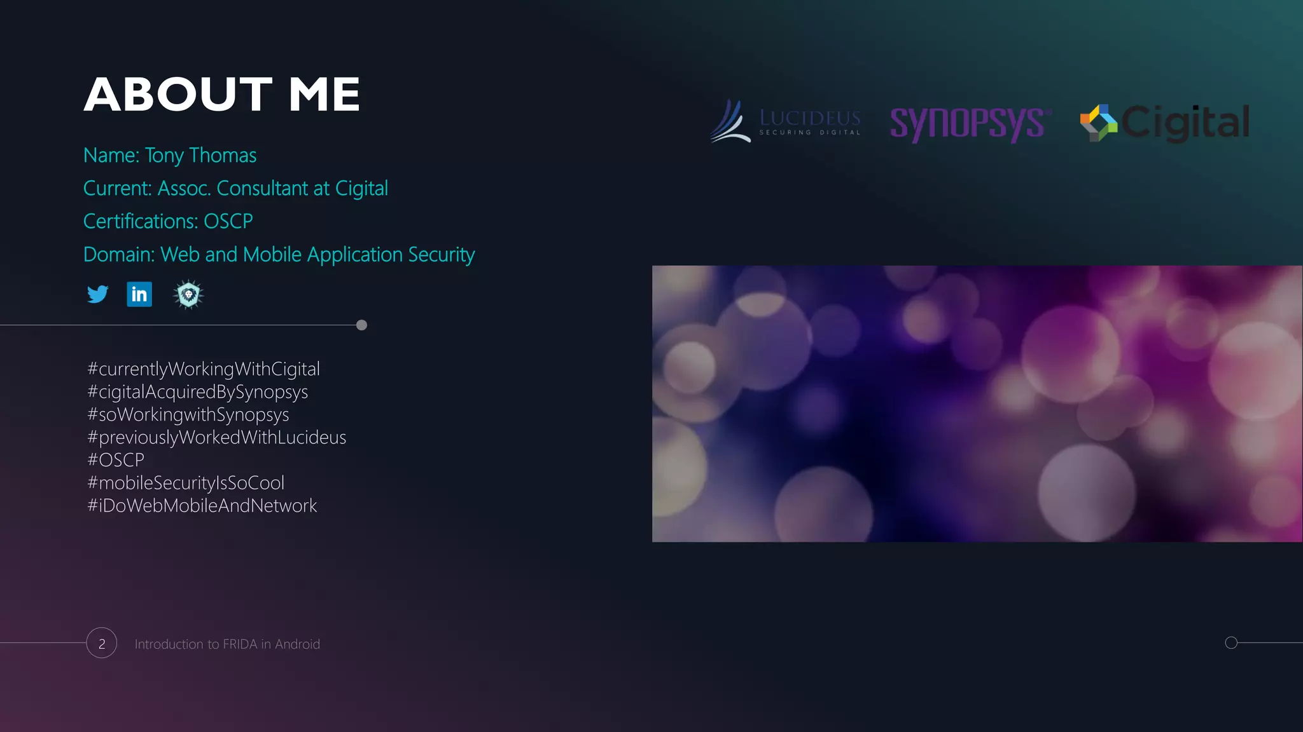
Task: Click the gray dot ending the divider line
Action: click(x=361, y=325)
